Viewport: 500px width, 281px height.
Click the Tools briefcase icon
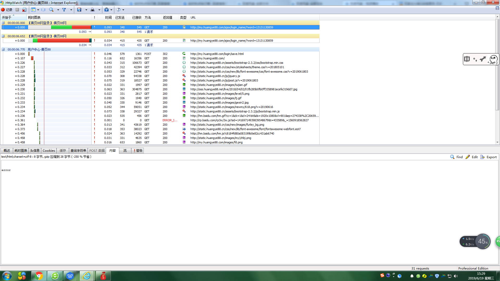coord(107,10)
